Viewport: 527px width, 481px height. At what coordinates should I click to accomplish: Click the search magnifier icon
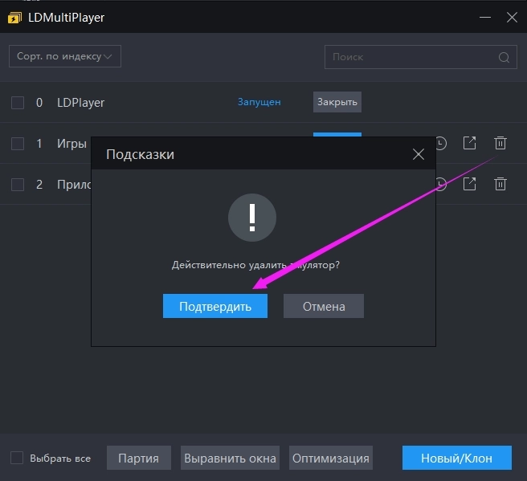pos(504,57)
